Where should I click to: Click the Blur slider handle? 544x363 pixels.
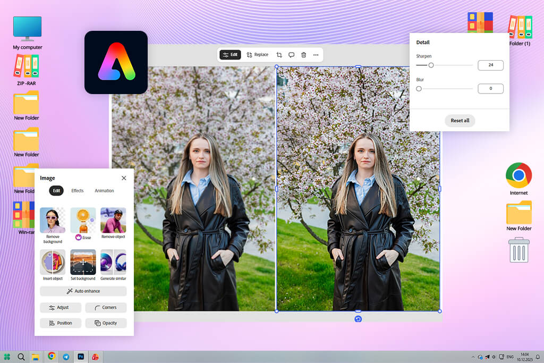point(419,89)
